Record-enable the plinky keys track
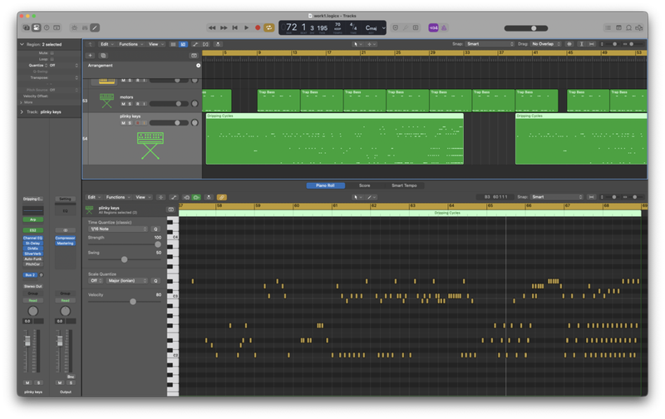This screenshot has height=419, width=665. [136, 123]
